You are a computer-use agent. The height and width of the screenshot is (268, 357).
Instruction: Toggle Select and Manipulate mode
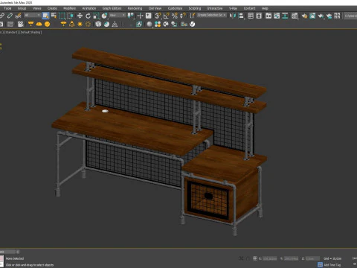pos(140,16)
